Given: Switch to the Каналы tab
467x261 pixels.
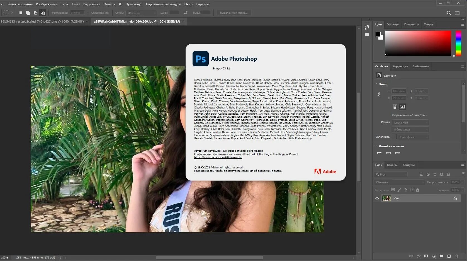Looking at the screenshot, I should point(392,165).
